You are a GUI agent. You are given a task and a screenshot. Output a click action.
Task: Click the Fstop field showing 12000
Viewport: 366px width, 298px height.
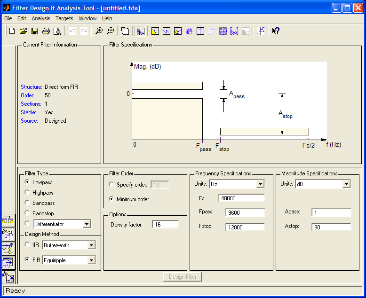[x=245, y=227]
